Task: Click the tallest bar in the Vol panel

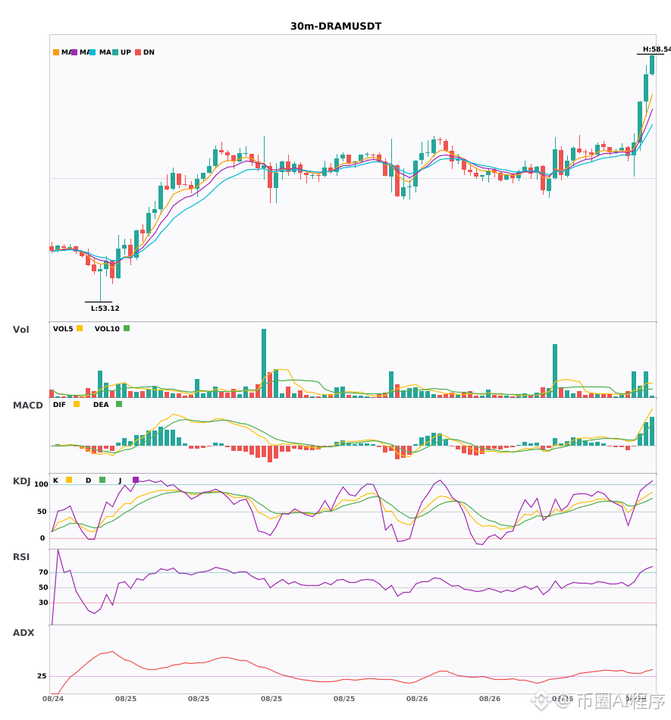Action: (x=264, y=363)
